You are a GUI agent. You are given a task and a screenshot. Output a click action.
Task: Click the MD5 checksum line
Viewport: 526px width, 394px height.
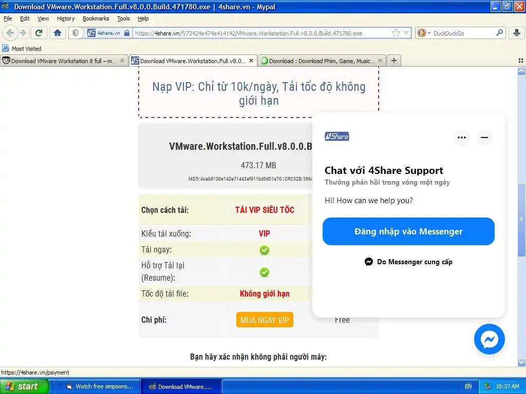250,179
